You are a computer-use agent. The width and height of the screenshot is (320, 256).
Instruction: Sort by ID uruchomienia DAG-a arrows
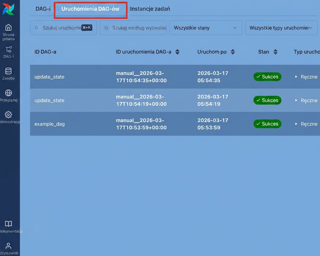[177, 52]
